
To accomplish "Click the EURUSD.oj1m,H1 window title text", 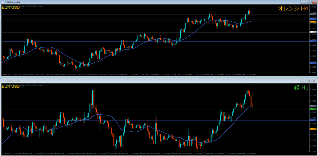I will coord(11,81).
